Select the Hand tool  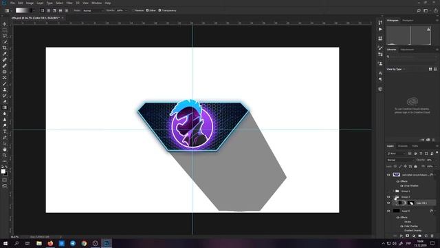pyautogui.click(x=5, y=149)
